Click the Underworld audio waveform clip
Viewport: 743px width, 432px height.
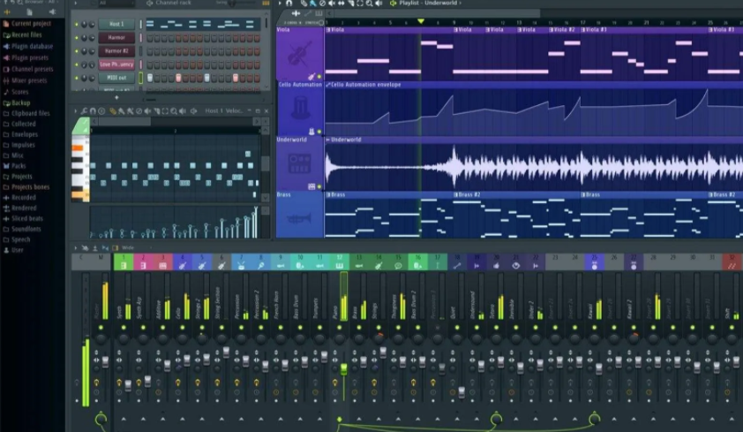(529, 166)
